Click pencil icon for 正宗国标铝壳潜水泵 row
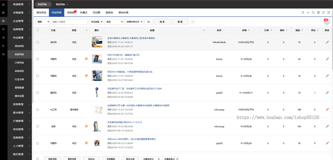The image size is (333, 160). (327, 126)
